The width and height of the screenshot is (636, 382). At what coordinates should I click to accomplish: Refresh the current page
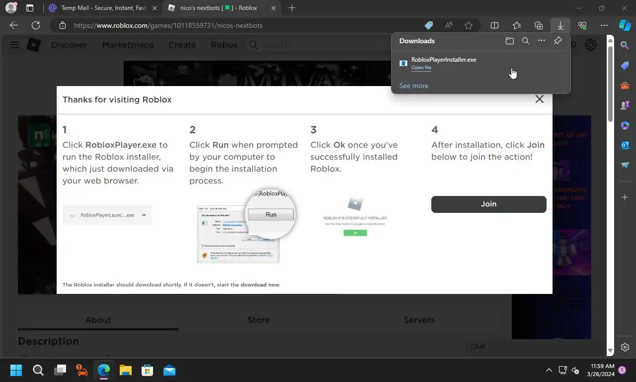[x=36, y=25]
